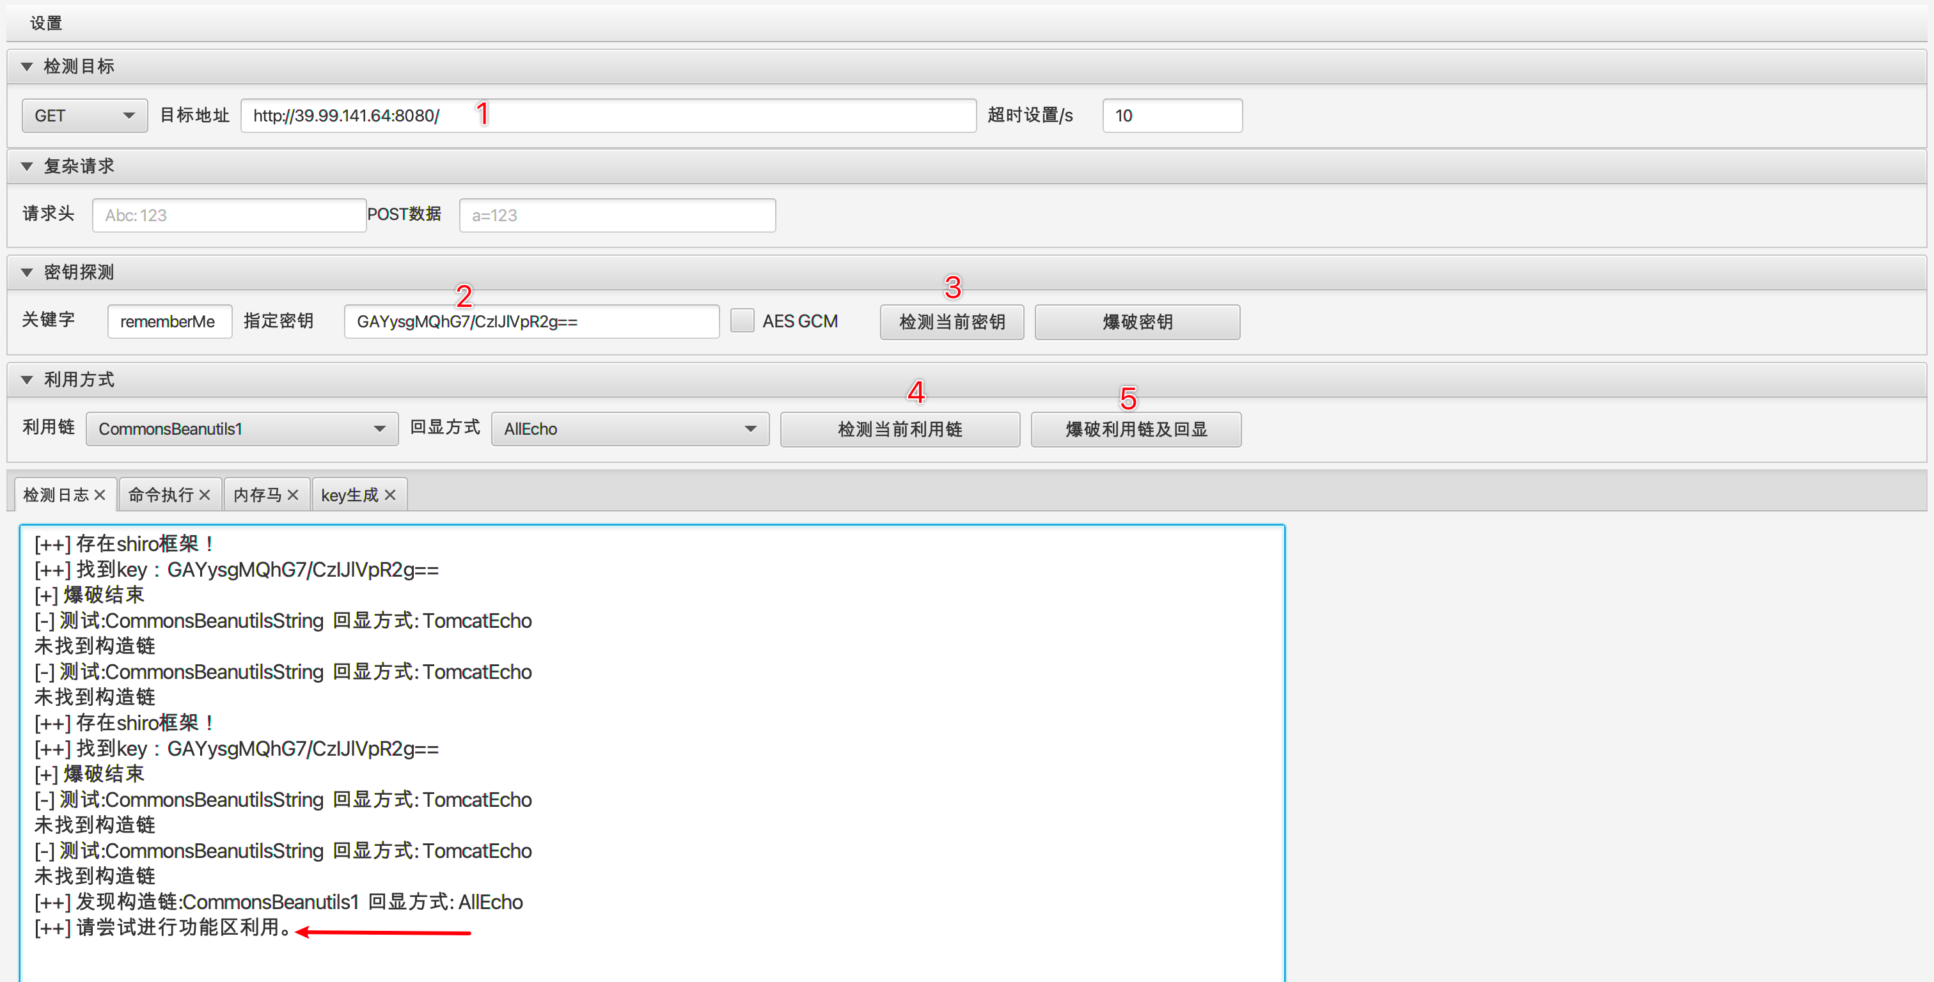Open the CommonsBeanutils1 利用链 dropdown

coord(241,430)
